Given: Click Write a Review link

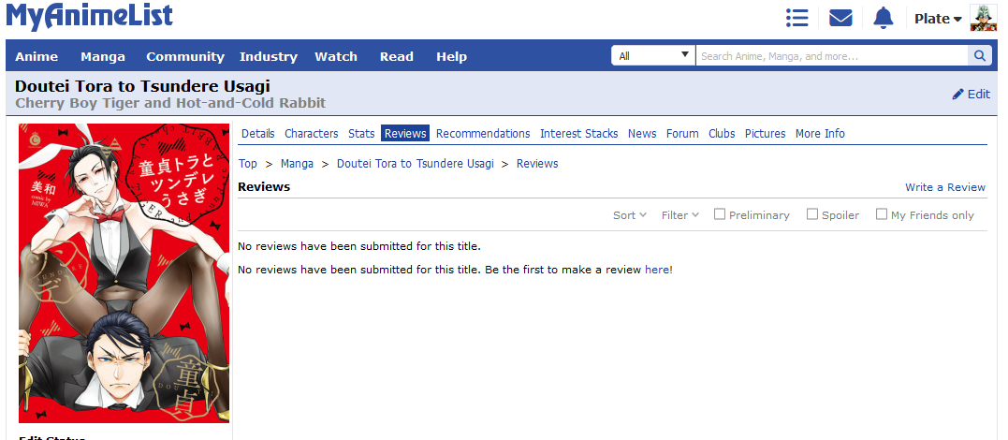Looking at the screenshot, I should pos(945,187).
